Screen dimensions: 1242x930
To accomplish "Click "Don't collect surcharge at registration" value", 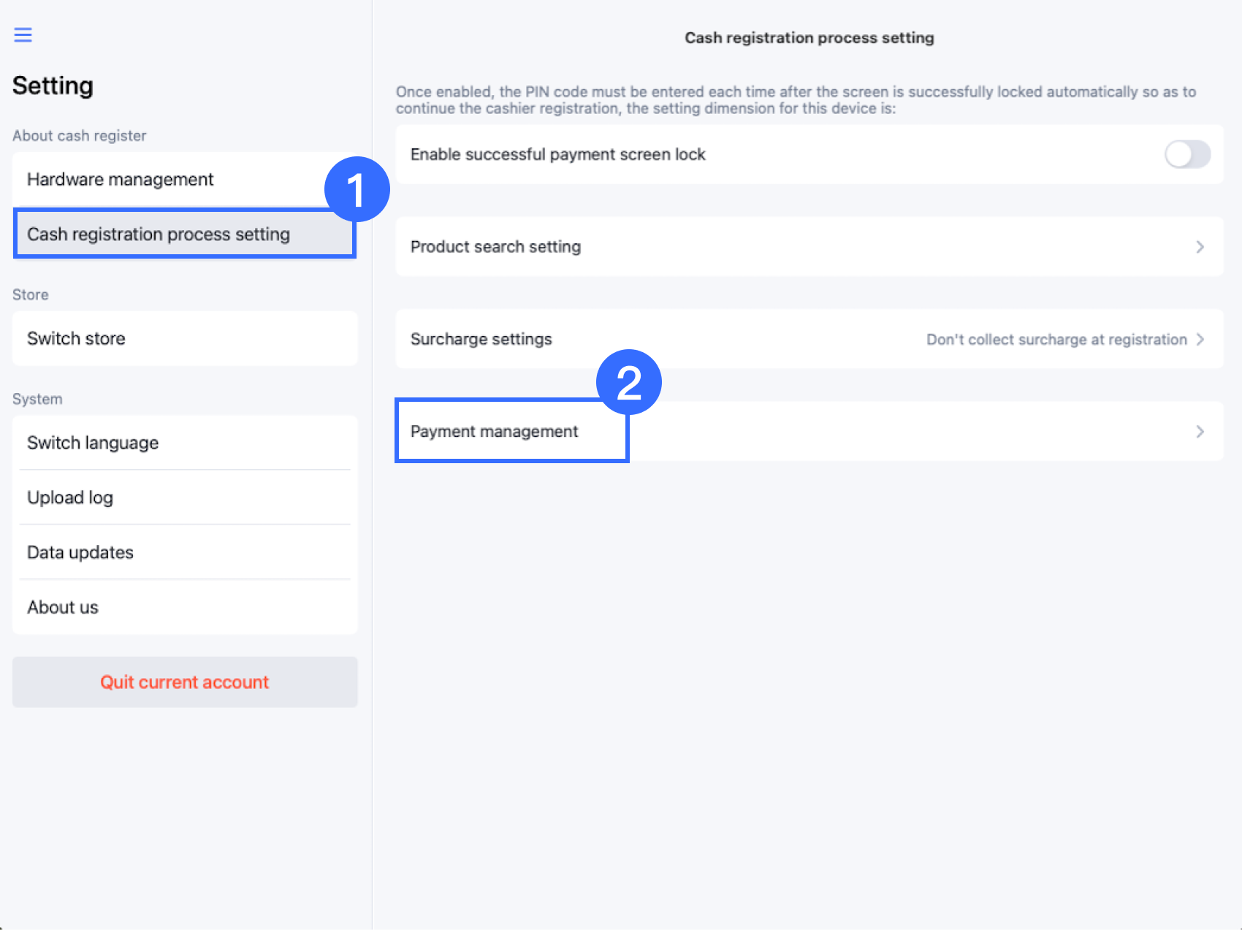I will click(1056, 340).
